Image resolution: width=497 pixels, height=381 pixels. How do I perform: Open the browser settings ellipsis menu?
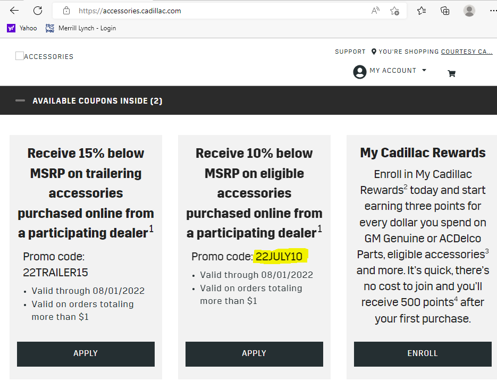click(x=491, y=11)
